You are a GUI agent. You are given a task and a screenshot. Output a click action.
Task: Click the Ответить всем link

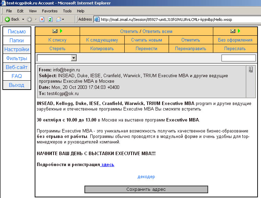tap(157, 32)
